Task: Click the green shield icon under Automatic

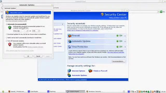Action: coord(10,28)
